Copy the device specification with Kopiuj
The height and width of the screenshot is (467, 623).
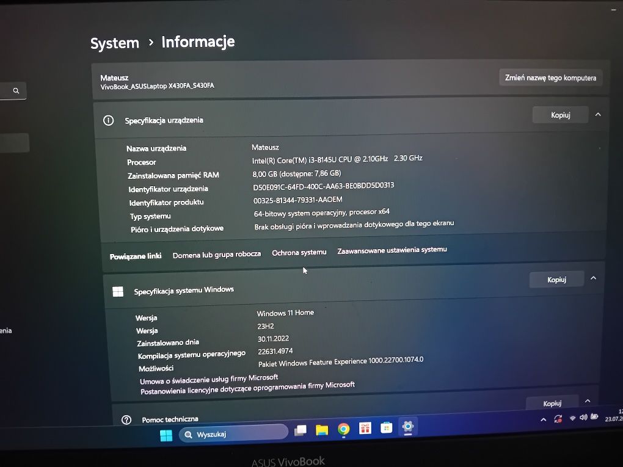pos(560,115)
